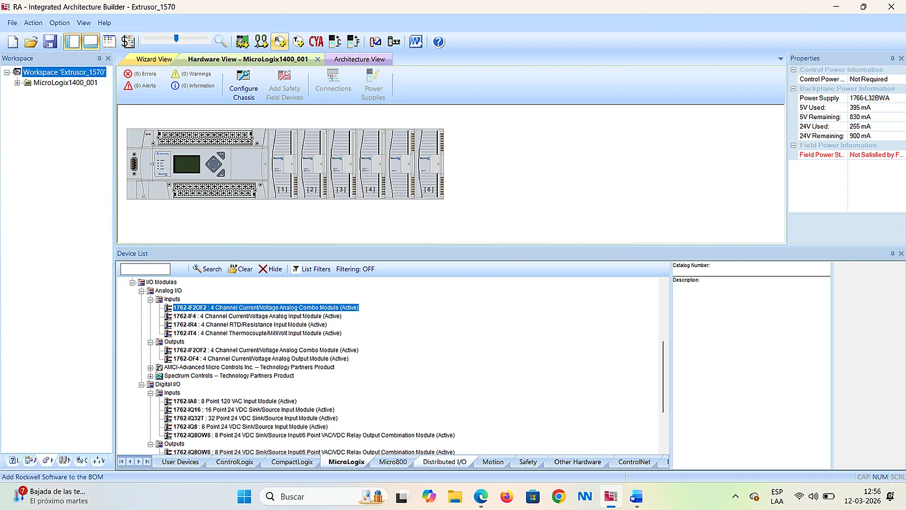Open the view tab list dropdown arrow

(x=780, y=59)
